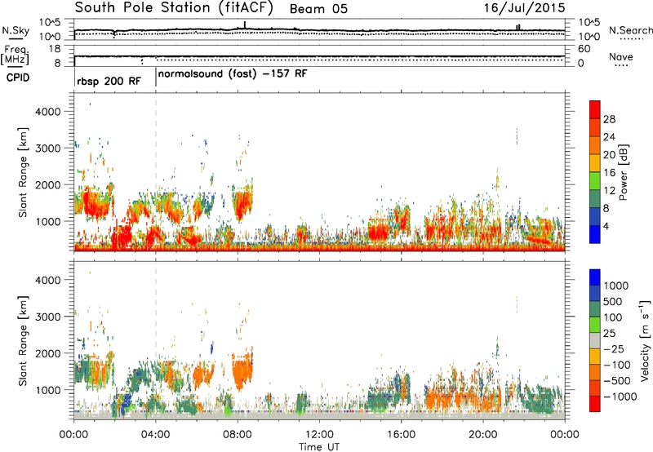This screenshot has width=653, height=452.
Task: Click "Slant Range [km]" beside the power panel
Action: pyautogui.click(x=24, y=172)
